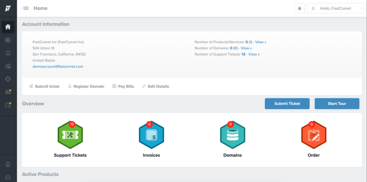The width and height of the screenshot is (367, 182).
Task: Click the Support Tickets label in Overview
Action: coord(70,155)
